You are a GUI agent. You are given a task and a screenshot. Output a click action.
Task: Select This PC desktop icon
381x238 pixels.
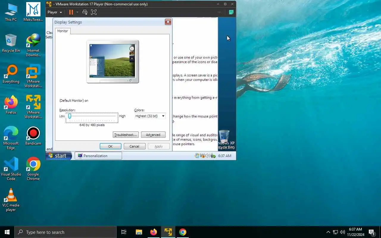(11, 12)
